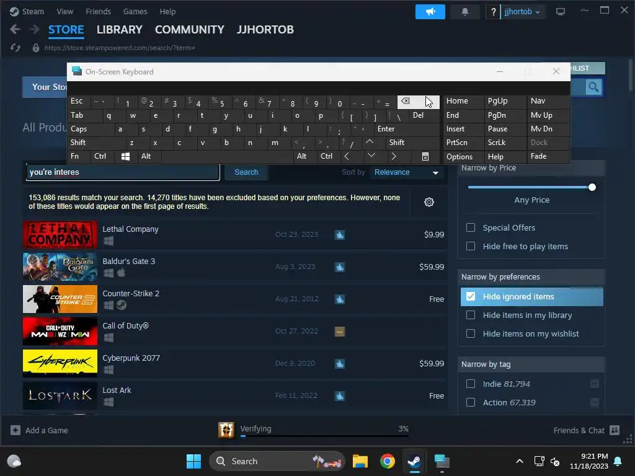Click the Verifying download progress bar

(x=324, y=436)
